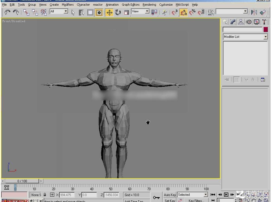Image resolution: width=272 pixels, height=202 pixels.
Task: Click the Set Keys key icon
Action: click(x=156, y=197)
